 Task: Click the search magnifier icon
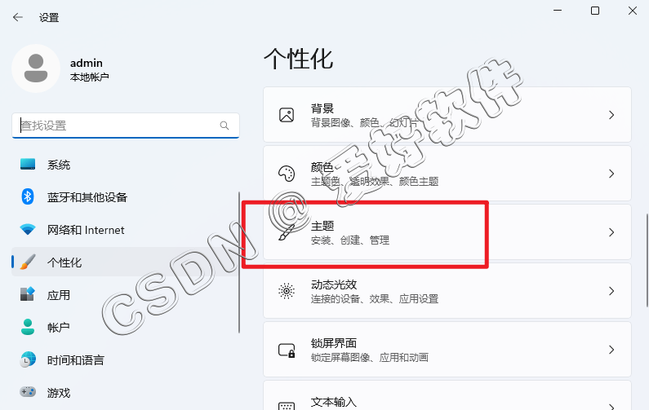[x=224, y=126]
